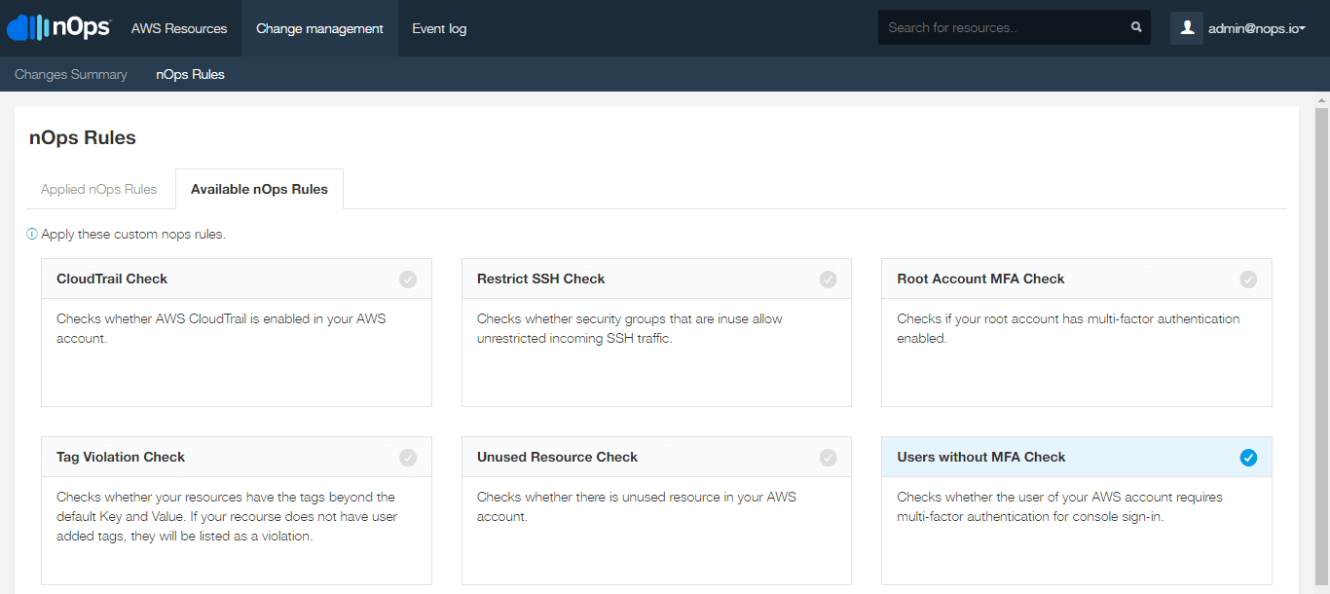Image resolution: width=1330 pixels, height=594 pixels.
Task: Click the Restrict SSH description text
Action: click(630, 328)
